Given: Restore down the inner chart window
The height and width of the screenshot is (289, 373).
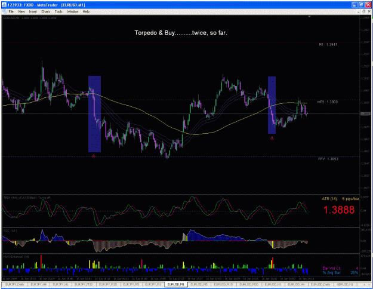Looking at the screenshot, I should click(x=363, y=11).
